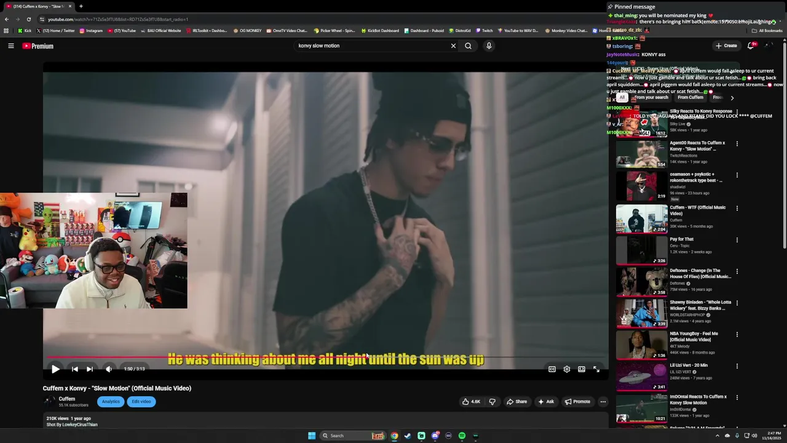This screenshot has height=443, width=787.
Task: Click the browser address bar URL
Action: (118, 19)
